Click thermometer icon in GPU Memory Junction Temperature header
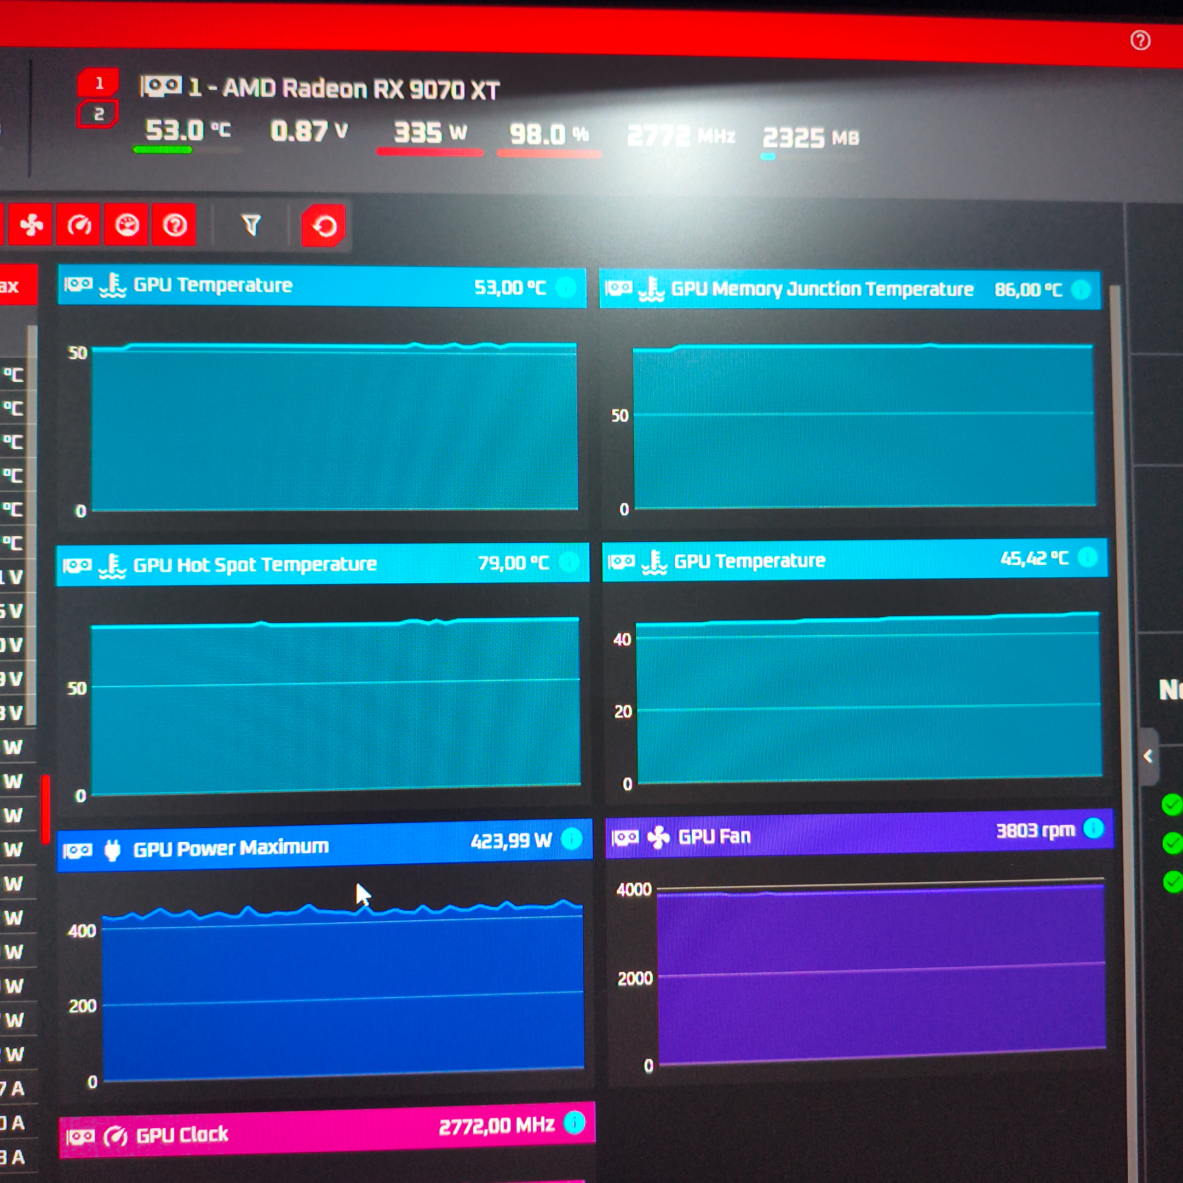Viewport: 1183px width, 1183px height. point(651,289)
